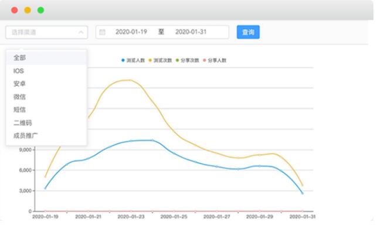The height and width of the screenshot is (225, 377).
Task: Open the 选择渠道 channel dropdown field
Action: coord(47,32)
